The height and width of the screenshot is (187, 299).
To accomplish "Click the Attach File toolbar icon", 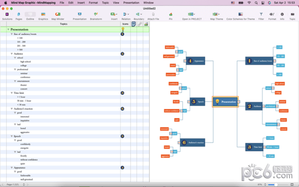I will pyautogui.click(x=153, y=14).
